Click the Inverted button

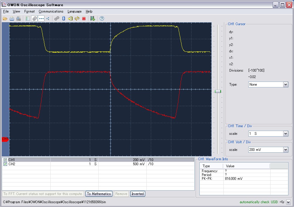click(x=138, y=194)
